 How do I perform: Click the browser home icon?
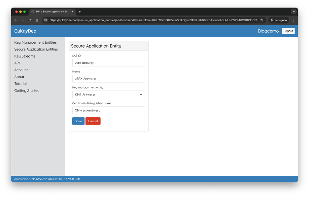[37, 20]
